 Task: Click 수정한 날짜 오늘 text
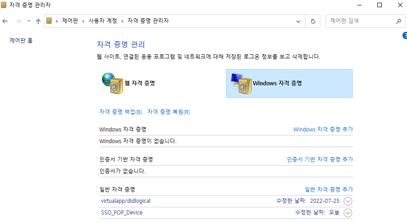pyautogui.click(x=318, y=213)
